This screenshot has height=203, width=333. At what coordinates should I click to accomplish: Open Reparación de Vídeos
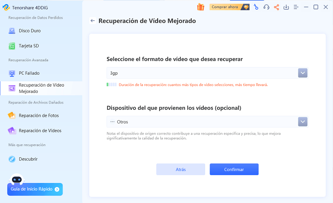tap(40, 131)
